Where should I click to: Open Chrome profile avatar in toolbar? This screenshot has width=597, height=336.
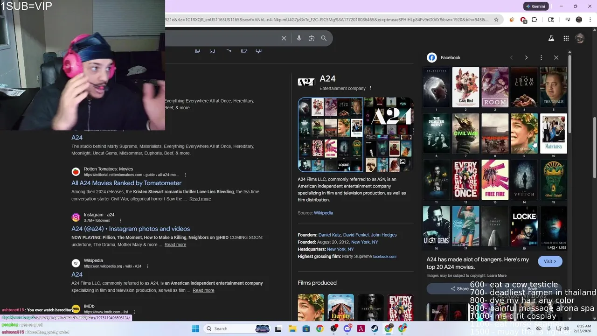579,20
